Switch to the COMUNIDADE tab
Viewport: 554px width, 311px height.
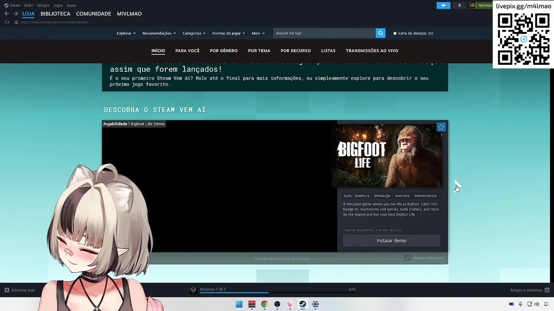click(x=93, y=14)
